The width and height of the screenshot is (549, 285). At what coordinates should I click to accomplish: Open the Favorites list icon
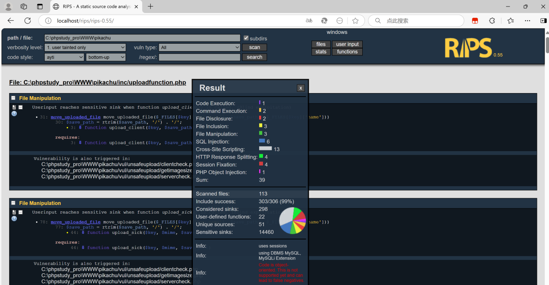point(511,20)
